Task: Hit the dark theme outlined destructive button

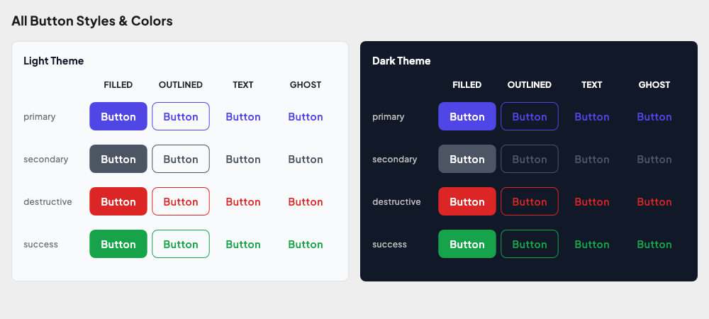Action: (530, 201)
